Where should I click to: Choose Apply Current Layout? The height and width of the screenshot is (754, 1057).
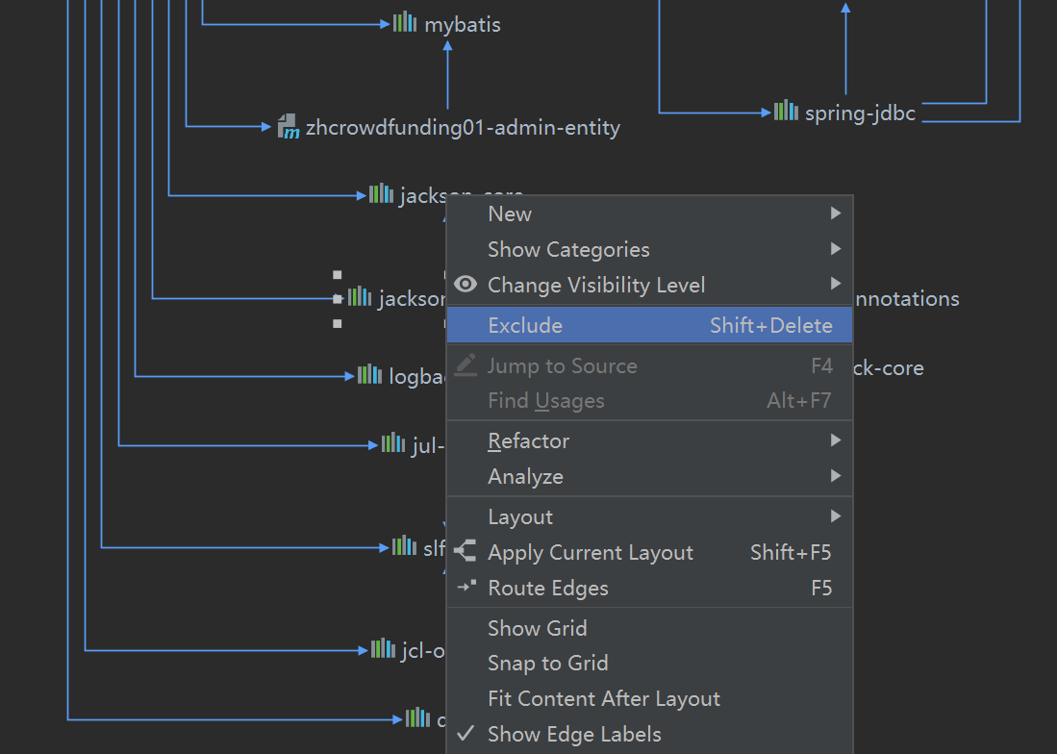[650, 553]
